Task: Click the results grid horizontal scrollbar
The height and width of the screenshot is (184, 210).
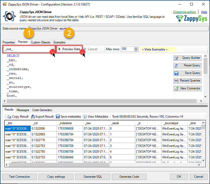Action: pos(59,165)
